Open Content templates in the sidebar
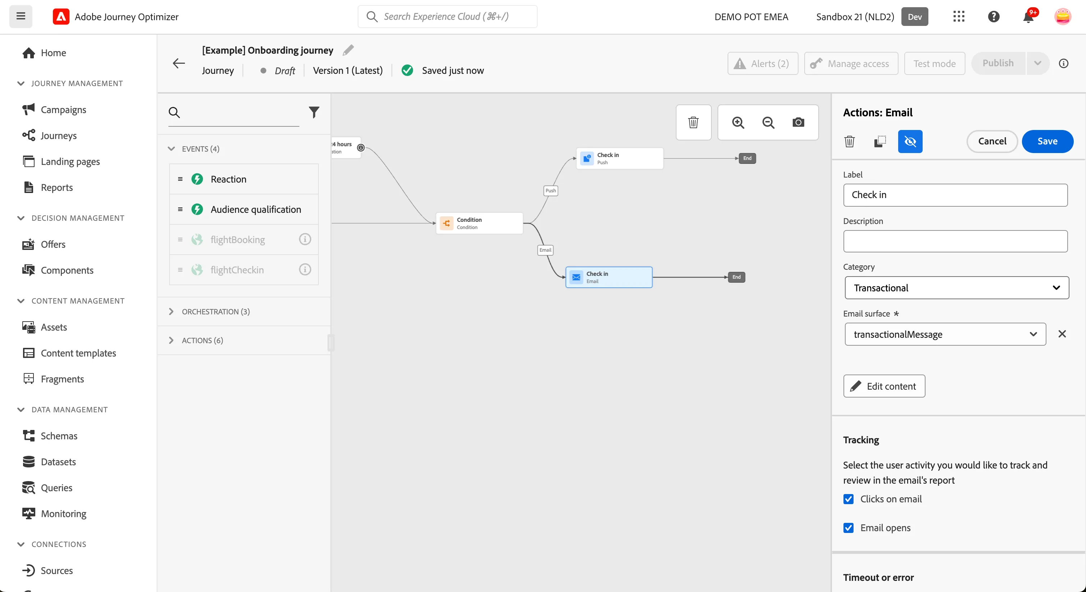The width and height of the screenshot is (1086, 592). (x=78, y=353)
